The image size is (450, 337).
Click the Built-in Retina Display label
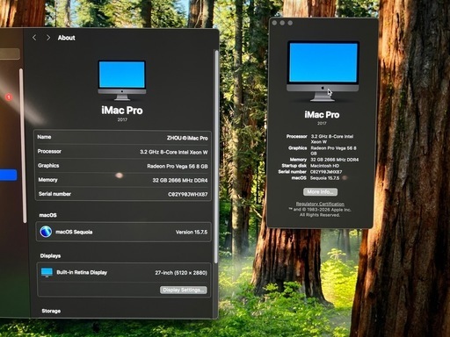coord(82,272)
